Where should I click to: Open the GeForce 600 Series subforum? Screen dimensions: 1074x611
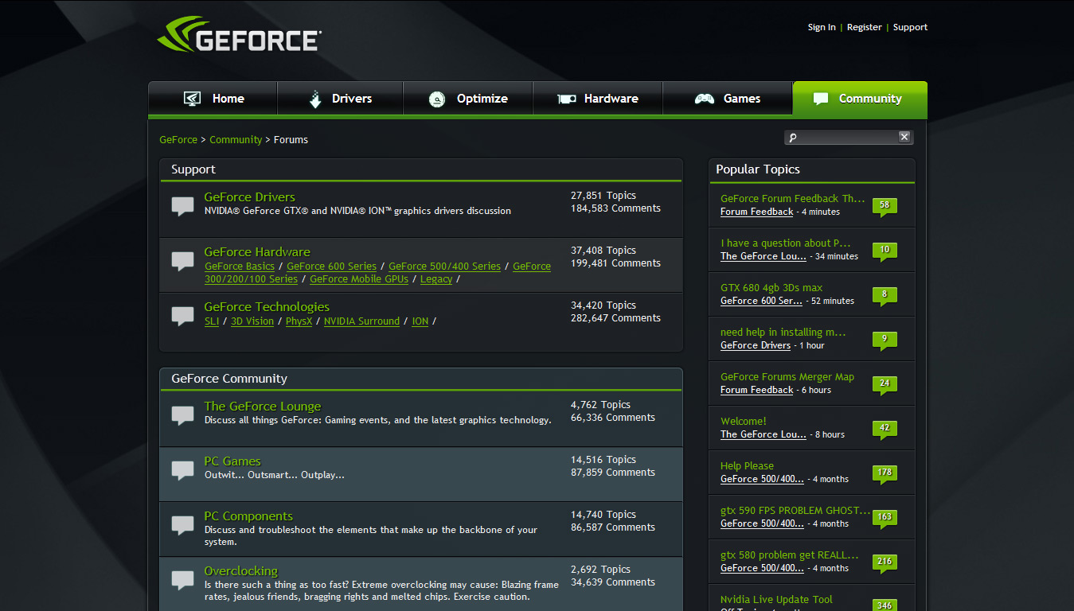click(331, 267)
